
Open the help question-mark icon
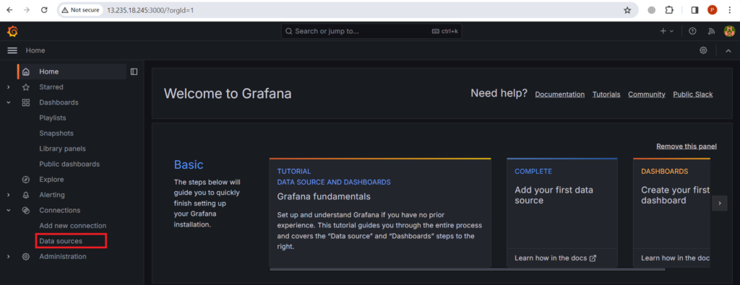(x=692, y=31)
